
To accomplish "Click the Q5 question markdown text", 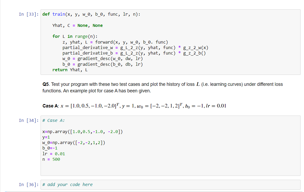I will (163, 87).
